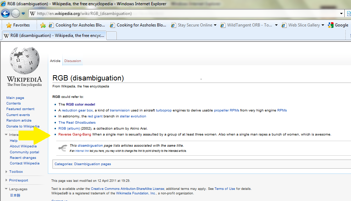Open first Cooking for Assholes Blo... favorite
This screenshot has width=351, height=201.
(77, 25)
